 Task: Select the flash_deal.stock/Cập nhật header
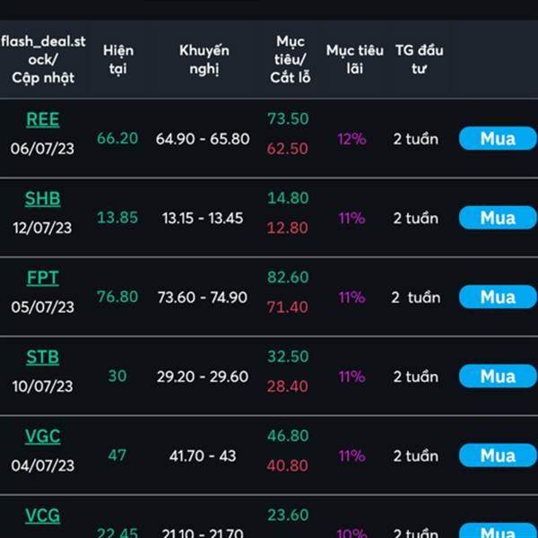click(x=43, y=59)
